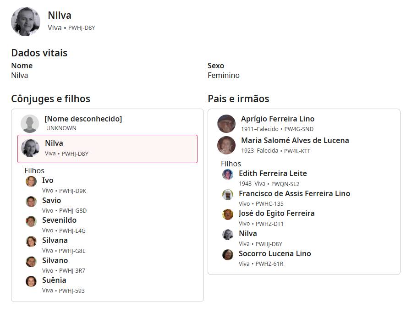Image resolution: width=412 pixels, height=324 pixels.
Task: Select Sevenildo's portrait thumbnail
Action: pos(31,221)
